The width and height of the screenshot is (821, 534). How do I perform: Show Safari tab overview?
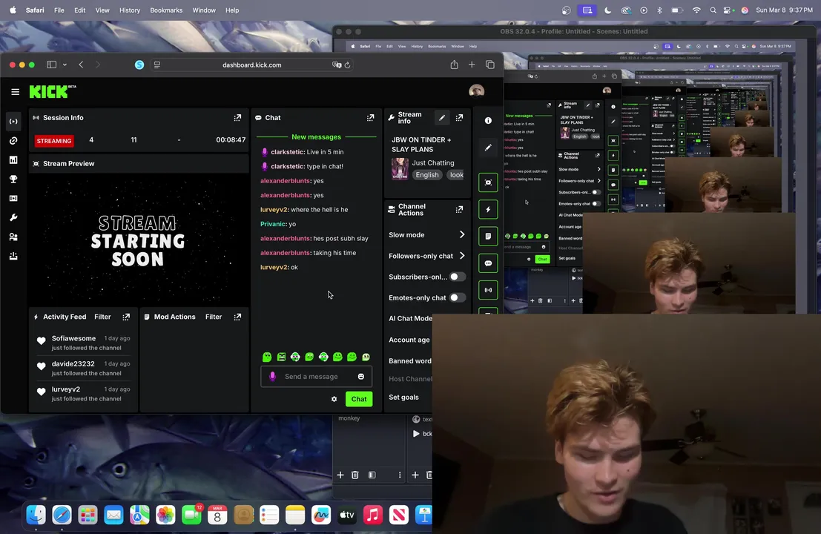coord(490,65)
